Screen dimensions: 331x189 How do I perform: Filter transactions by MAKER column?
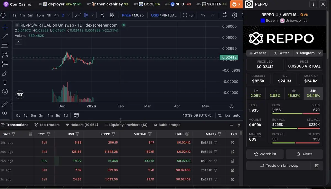tap(220, 134)
